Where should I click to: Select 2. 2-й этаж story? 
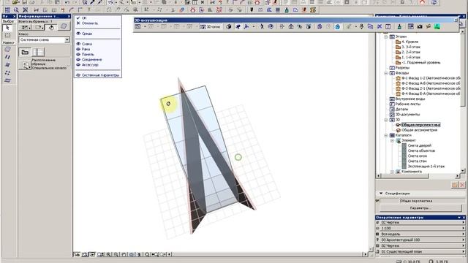411,52
